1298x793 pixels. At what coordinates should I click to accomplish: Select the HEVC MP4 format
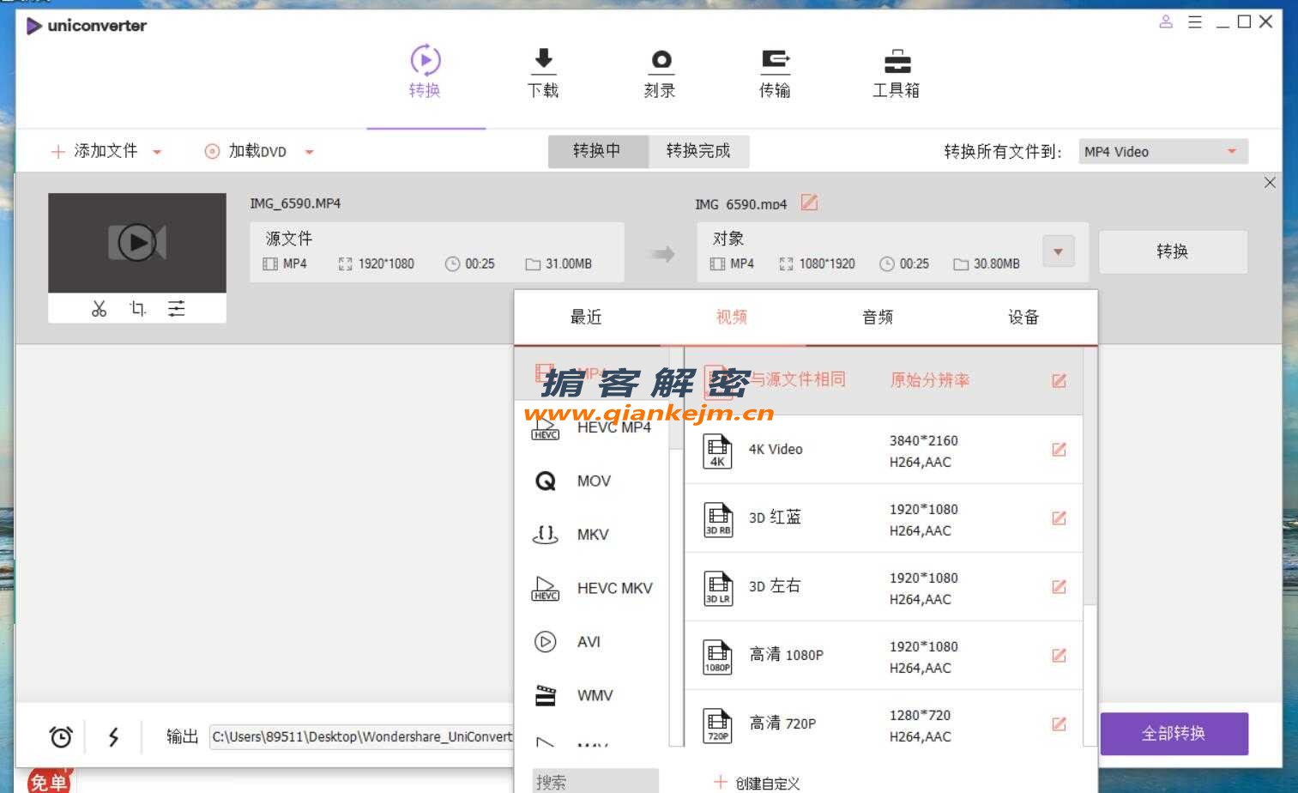[x=591, y=427]
